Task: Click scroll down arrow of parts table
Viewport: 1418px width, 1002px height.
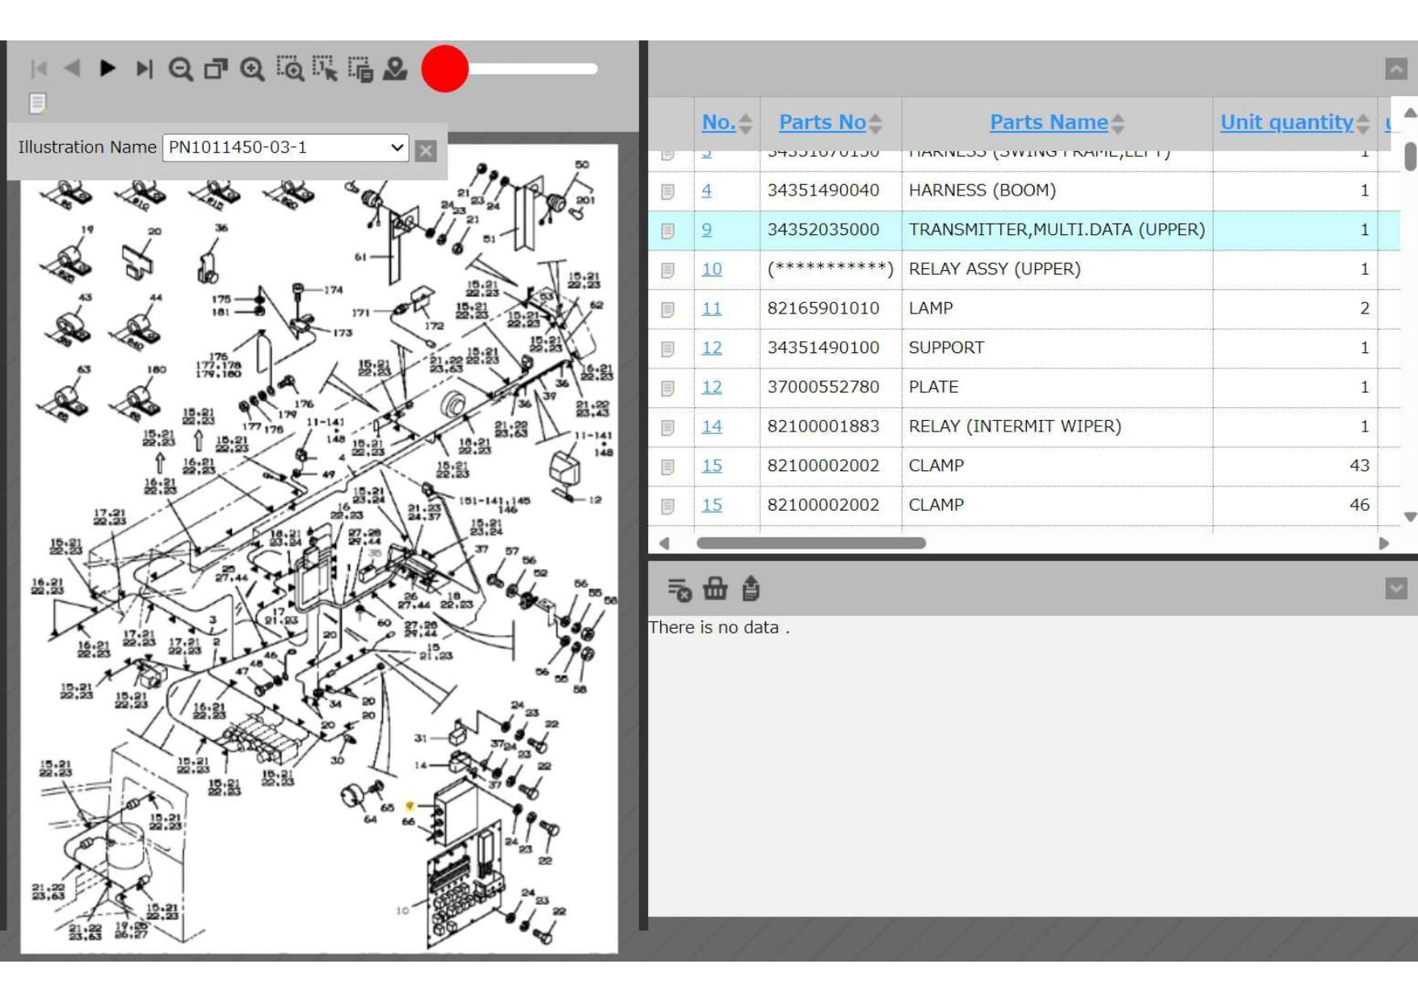Action: 1410,517
